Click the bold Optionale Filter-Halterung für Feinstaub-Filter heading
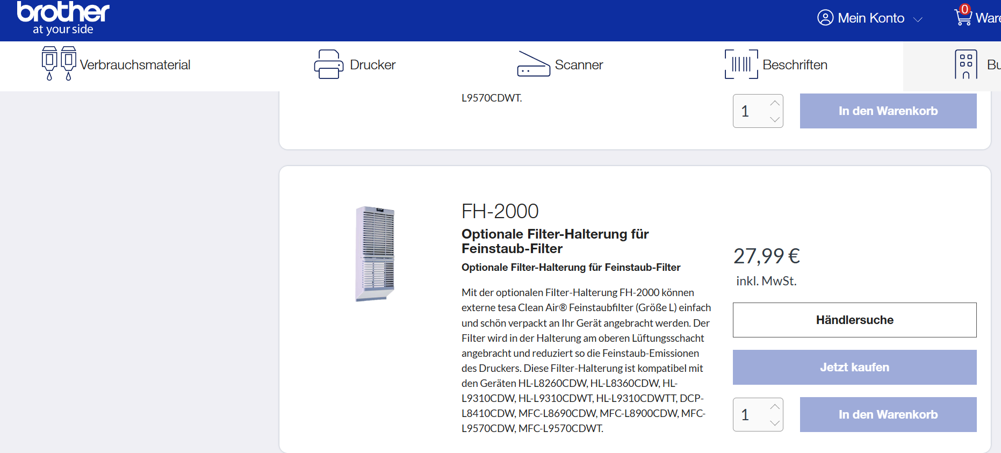 click(x=555, y=241)
